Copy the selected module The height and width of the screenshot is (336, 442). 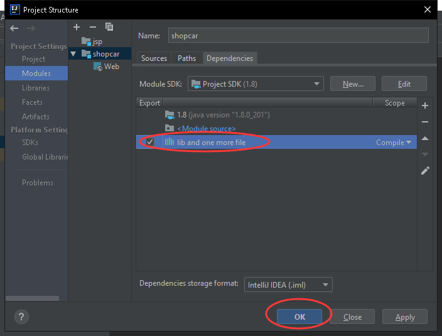point(109,27)
